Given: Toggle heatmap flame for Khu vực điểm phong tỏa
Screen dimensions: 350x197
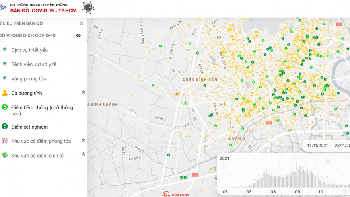Looking at the screenshot, I should (x=83, y=140).
